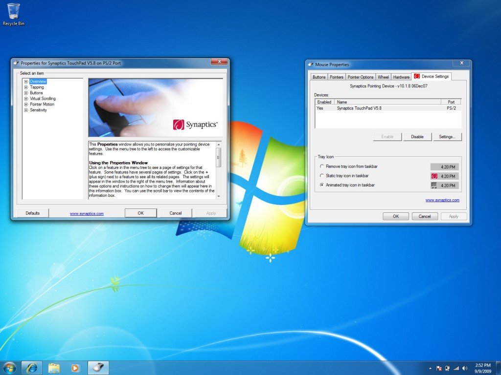
Task: Click the Windows Start orb
Action: (9, 367)
